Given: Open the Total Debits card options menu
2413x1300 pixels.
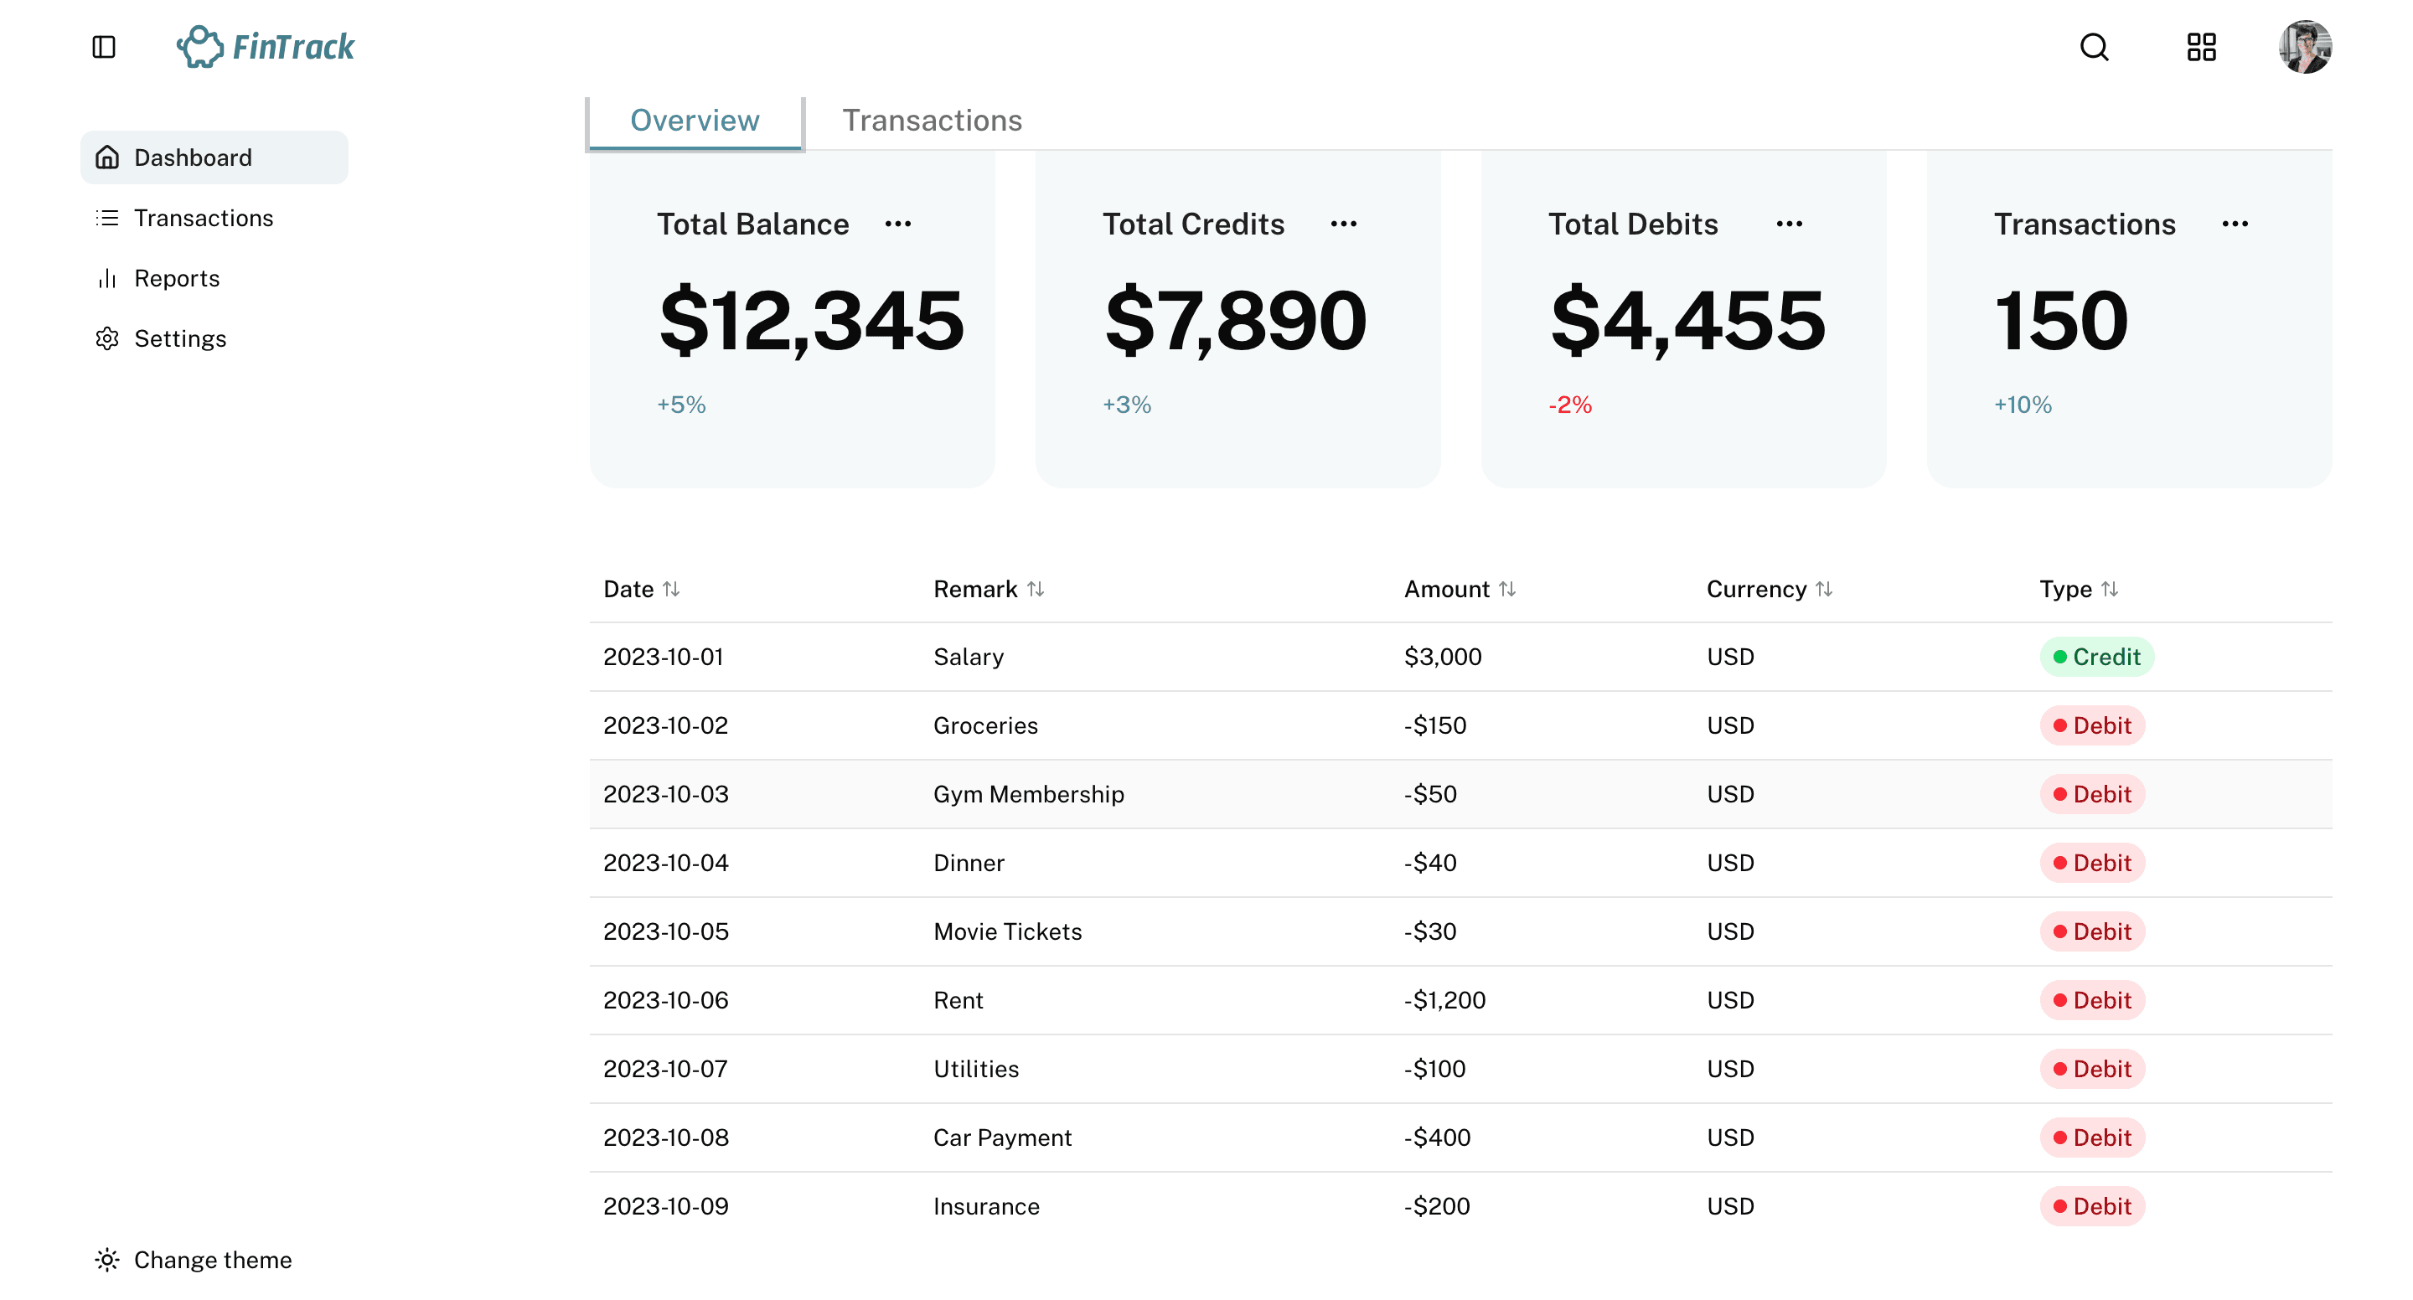Looking at the screenshot, I should click(x=1788, y=224).
